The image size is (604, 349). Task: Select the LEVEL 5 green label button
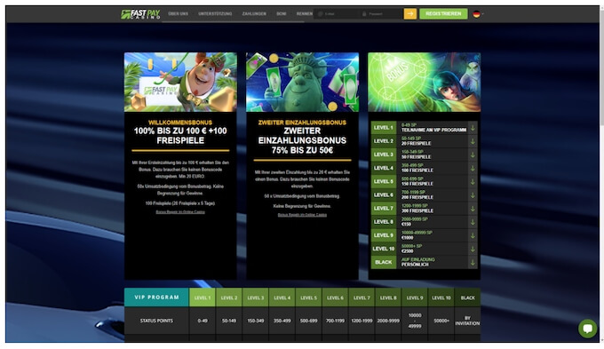point(384,181)
